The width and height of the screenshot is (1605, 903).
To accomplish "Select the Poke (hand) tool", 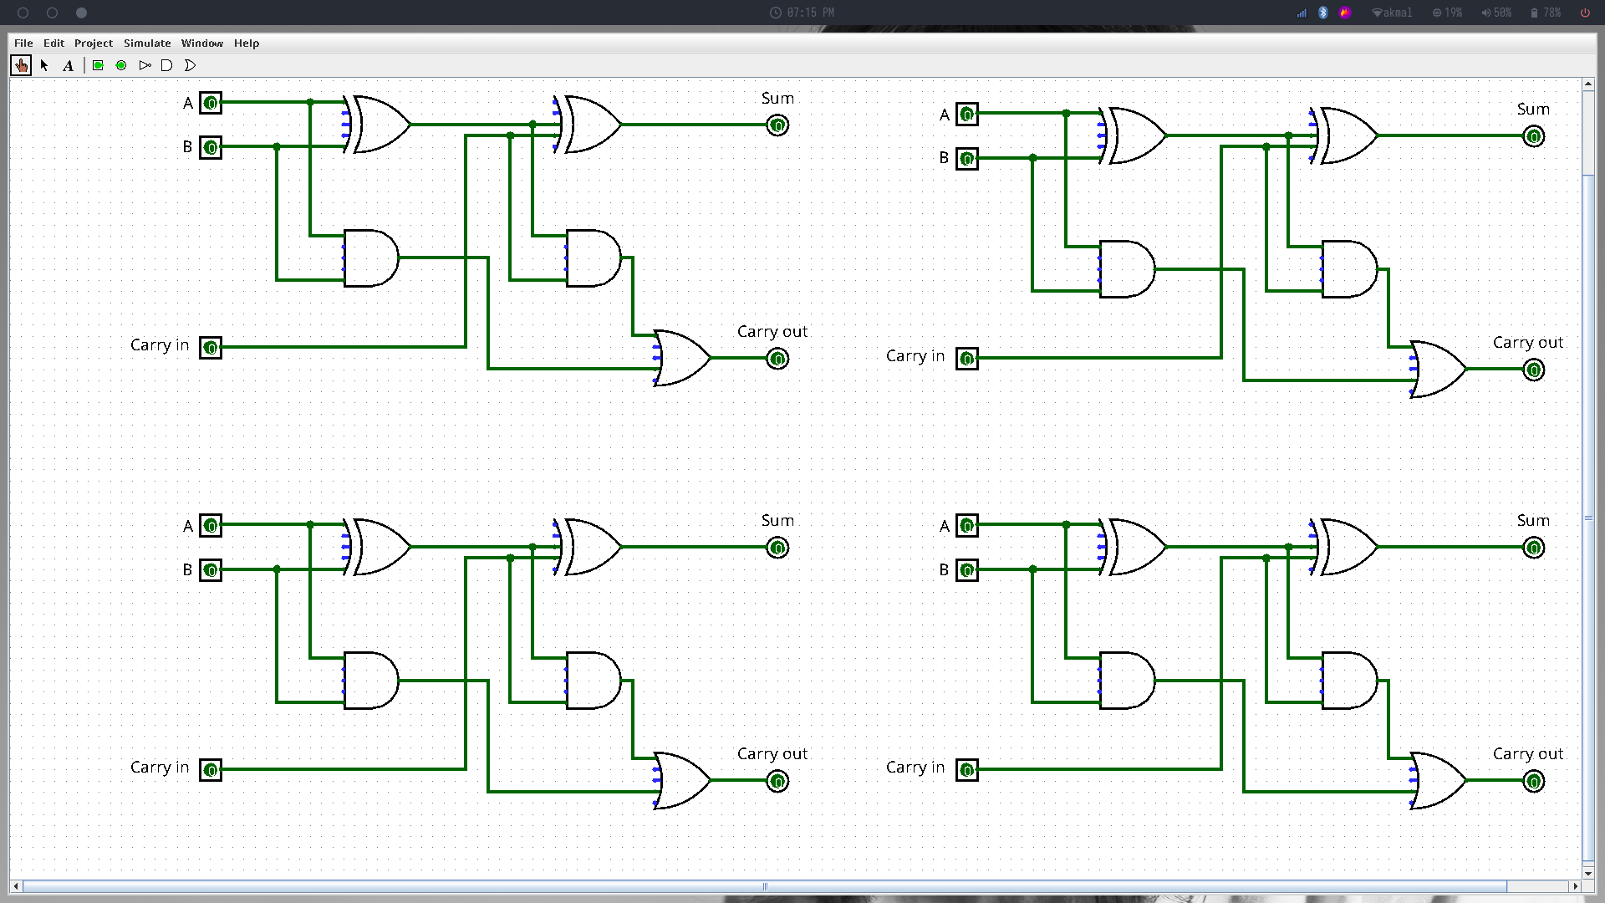I will click(x=21, y=65).
